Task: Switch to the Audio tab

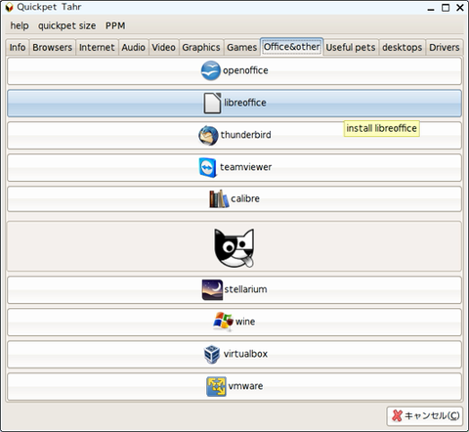Action: pyautogui.click(x=134, y=47)
